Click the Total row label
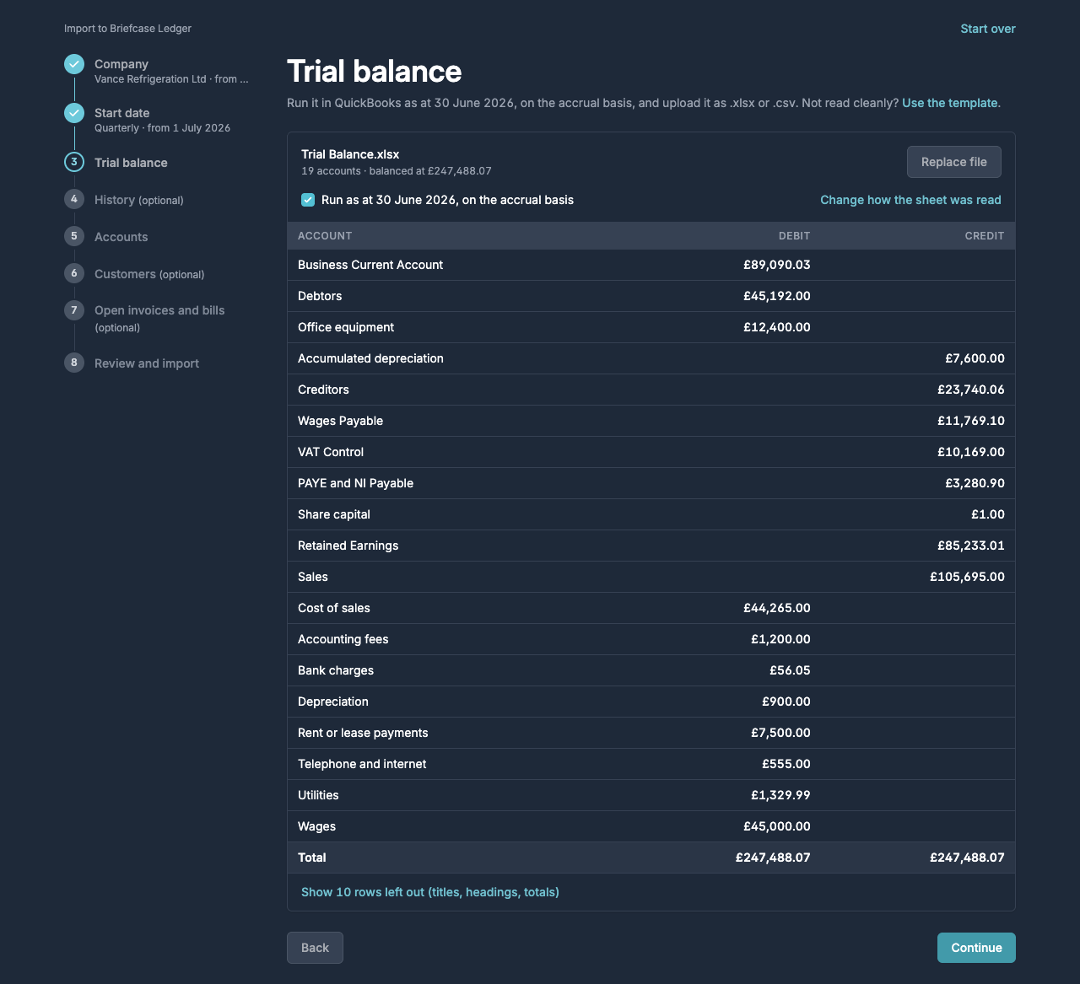This screenshot has height=984, width=1080. tap(312, 858)
